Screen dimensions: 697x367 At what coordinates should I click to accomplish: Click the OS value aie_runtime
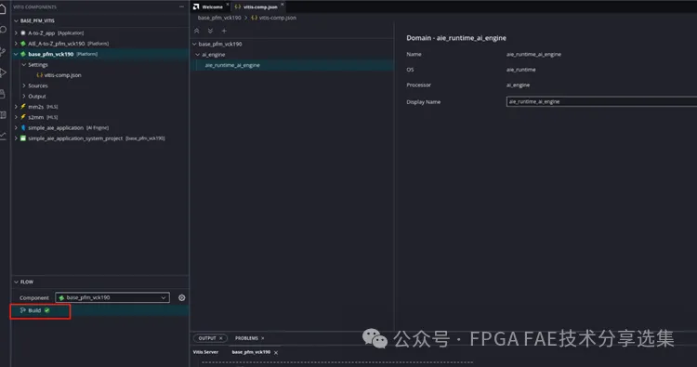tap(521, 70)
